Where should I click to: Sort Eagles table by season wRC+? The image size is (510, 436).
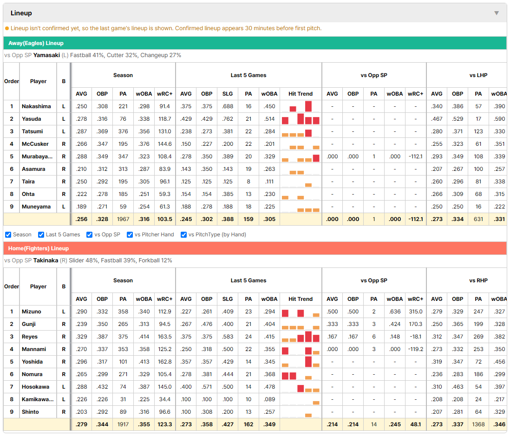[164, 94]
